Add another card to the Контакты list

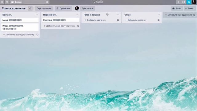(x=18, y=35)
